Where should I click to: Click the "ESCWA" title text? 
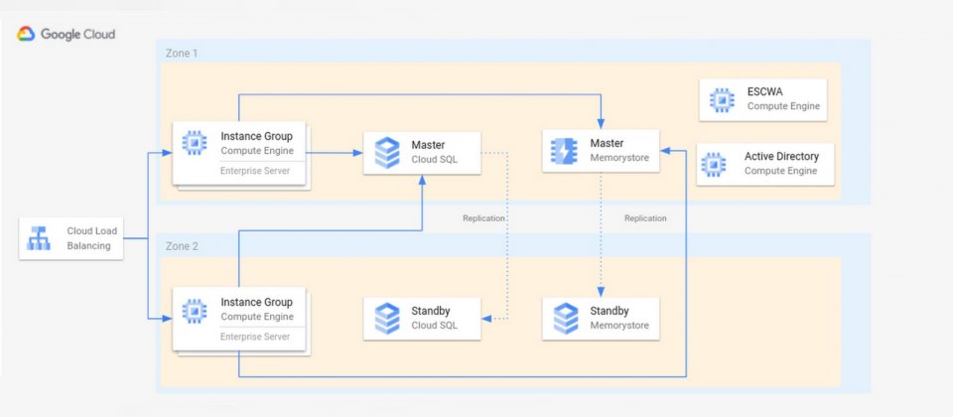(x=765, y=92)
